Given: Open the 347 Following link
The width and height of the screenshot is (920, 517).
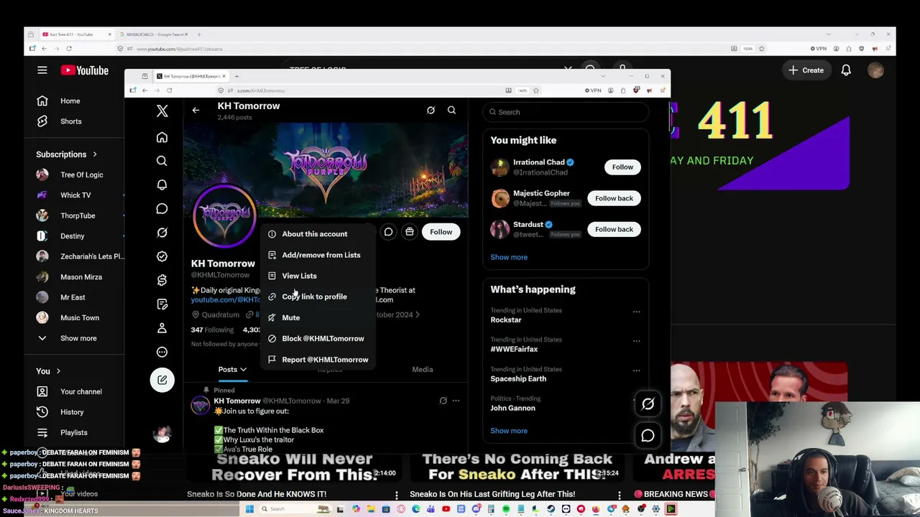Looking at the screenshot, I should 212,330.
